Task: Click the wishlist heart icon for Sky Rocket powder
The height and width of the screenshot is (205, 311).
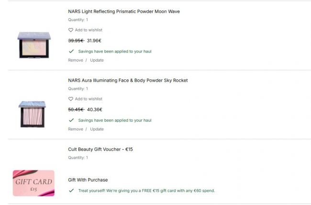Action: 71,99
